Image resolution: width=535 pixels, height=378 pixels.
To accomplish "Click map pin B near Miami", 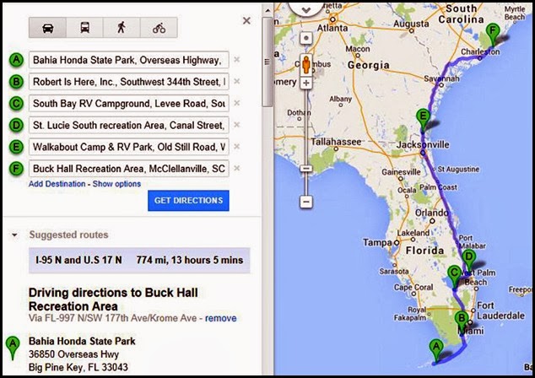I will coord(462,323).
